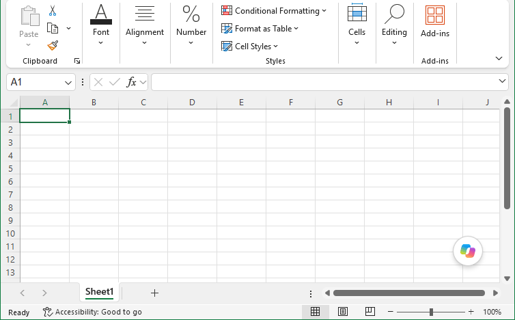The image size is (515, 320).
Task: Open the fx function dropdown arrow
Action: point(143,82)
